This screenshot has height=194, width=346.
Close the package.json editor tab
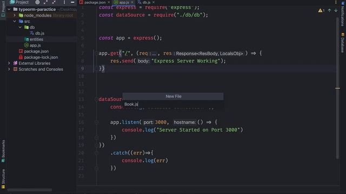tap(109, 2)
